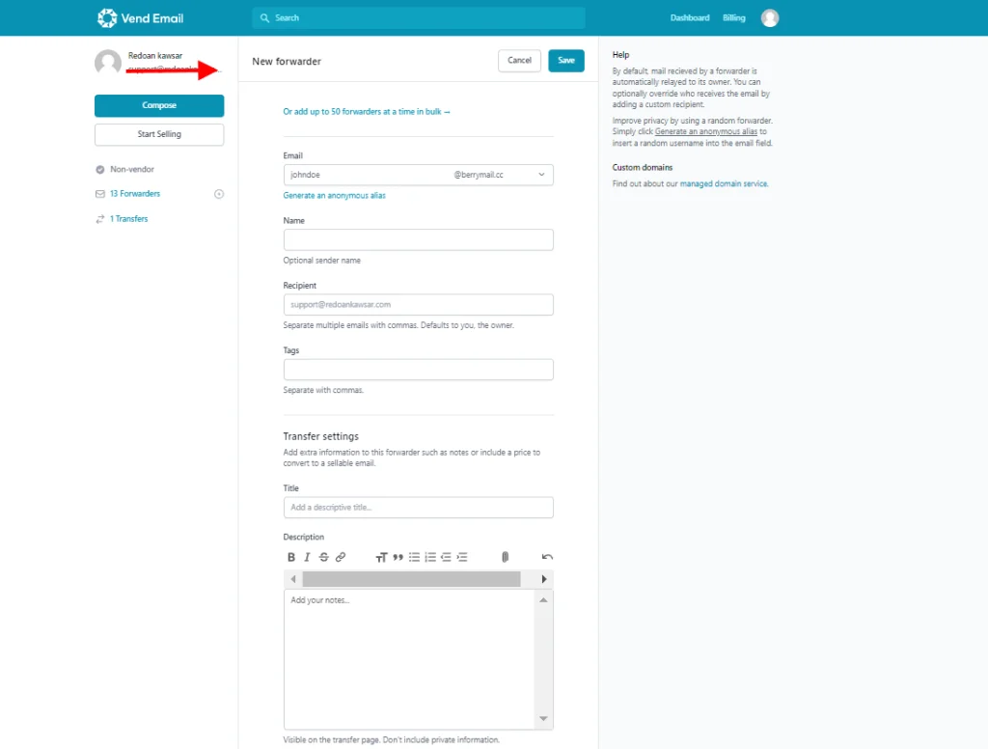Click into the Recipient input field
The image size is (988, 749).
[418, 305]
